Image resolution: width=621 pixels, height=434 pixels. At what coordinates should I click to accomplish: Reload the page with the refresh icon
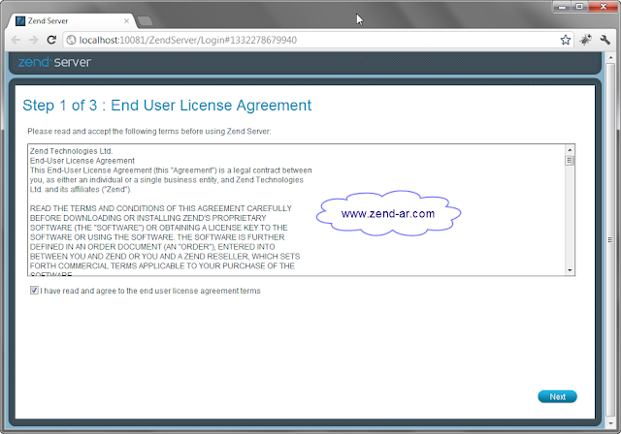point(51,40)
